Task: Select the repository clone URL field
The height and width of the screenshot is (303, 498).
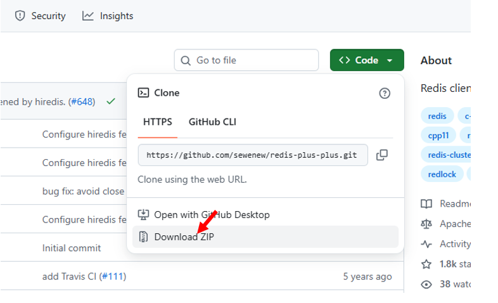Action: [x=253, y=155]
